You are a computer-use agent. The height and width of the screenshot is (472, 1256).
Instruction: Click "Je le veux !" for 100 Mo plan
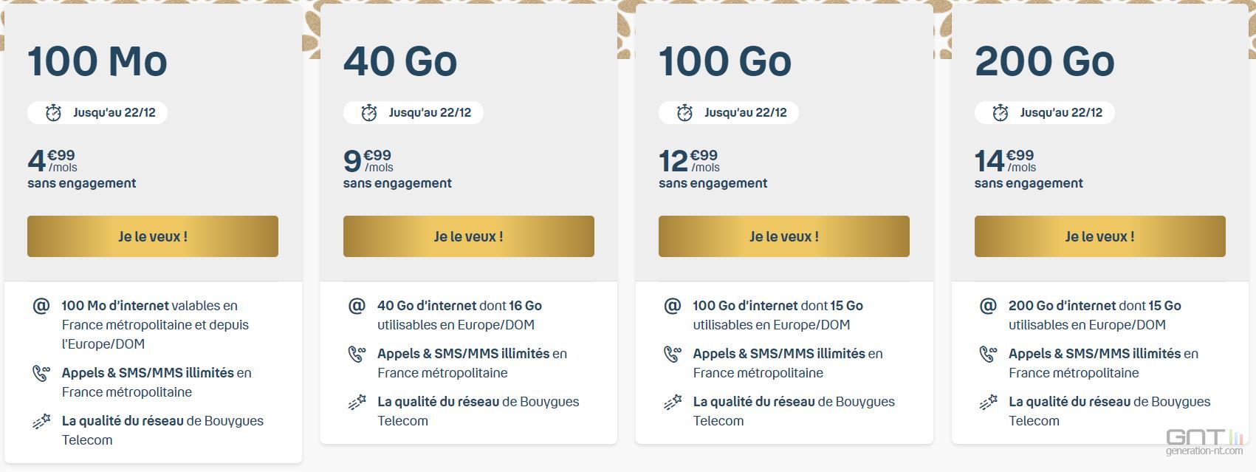(x=153, y=236)
